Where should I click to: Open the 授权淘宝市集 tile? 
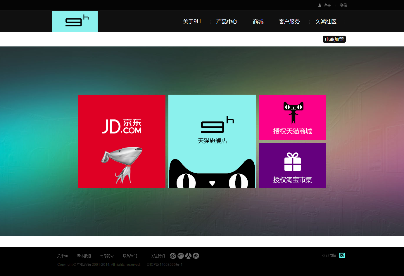(293, 165)
